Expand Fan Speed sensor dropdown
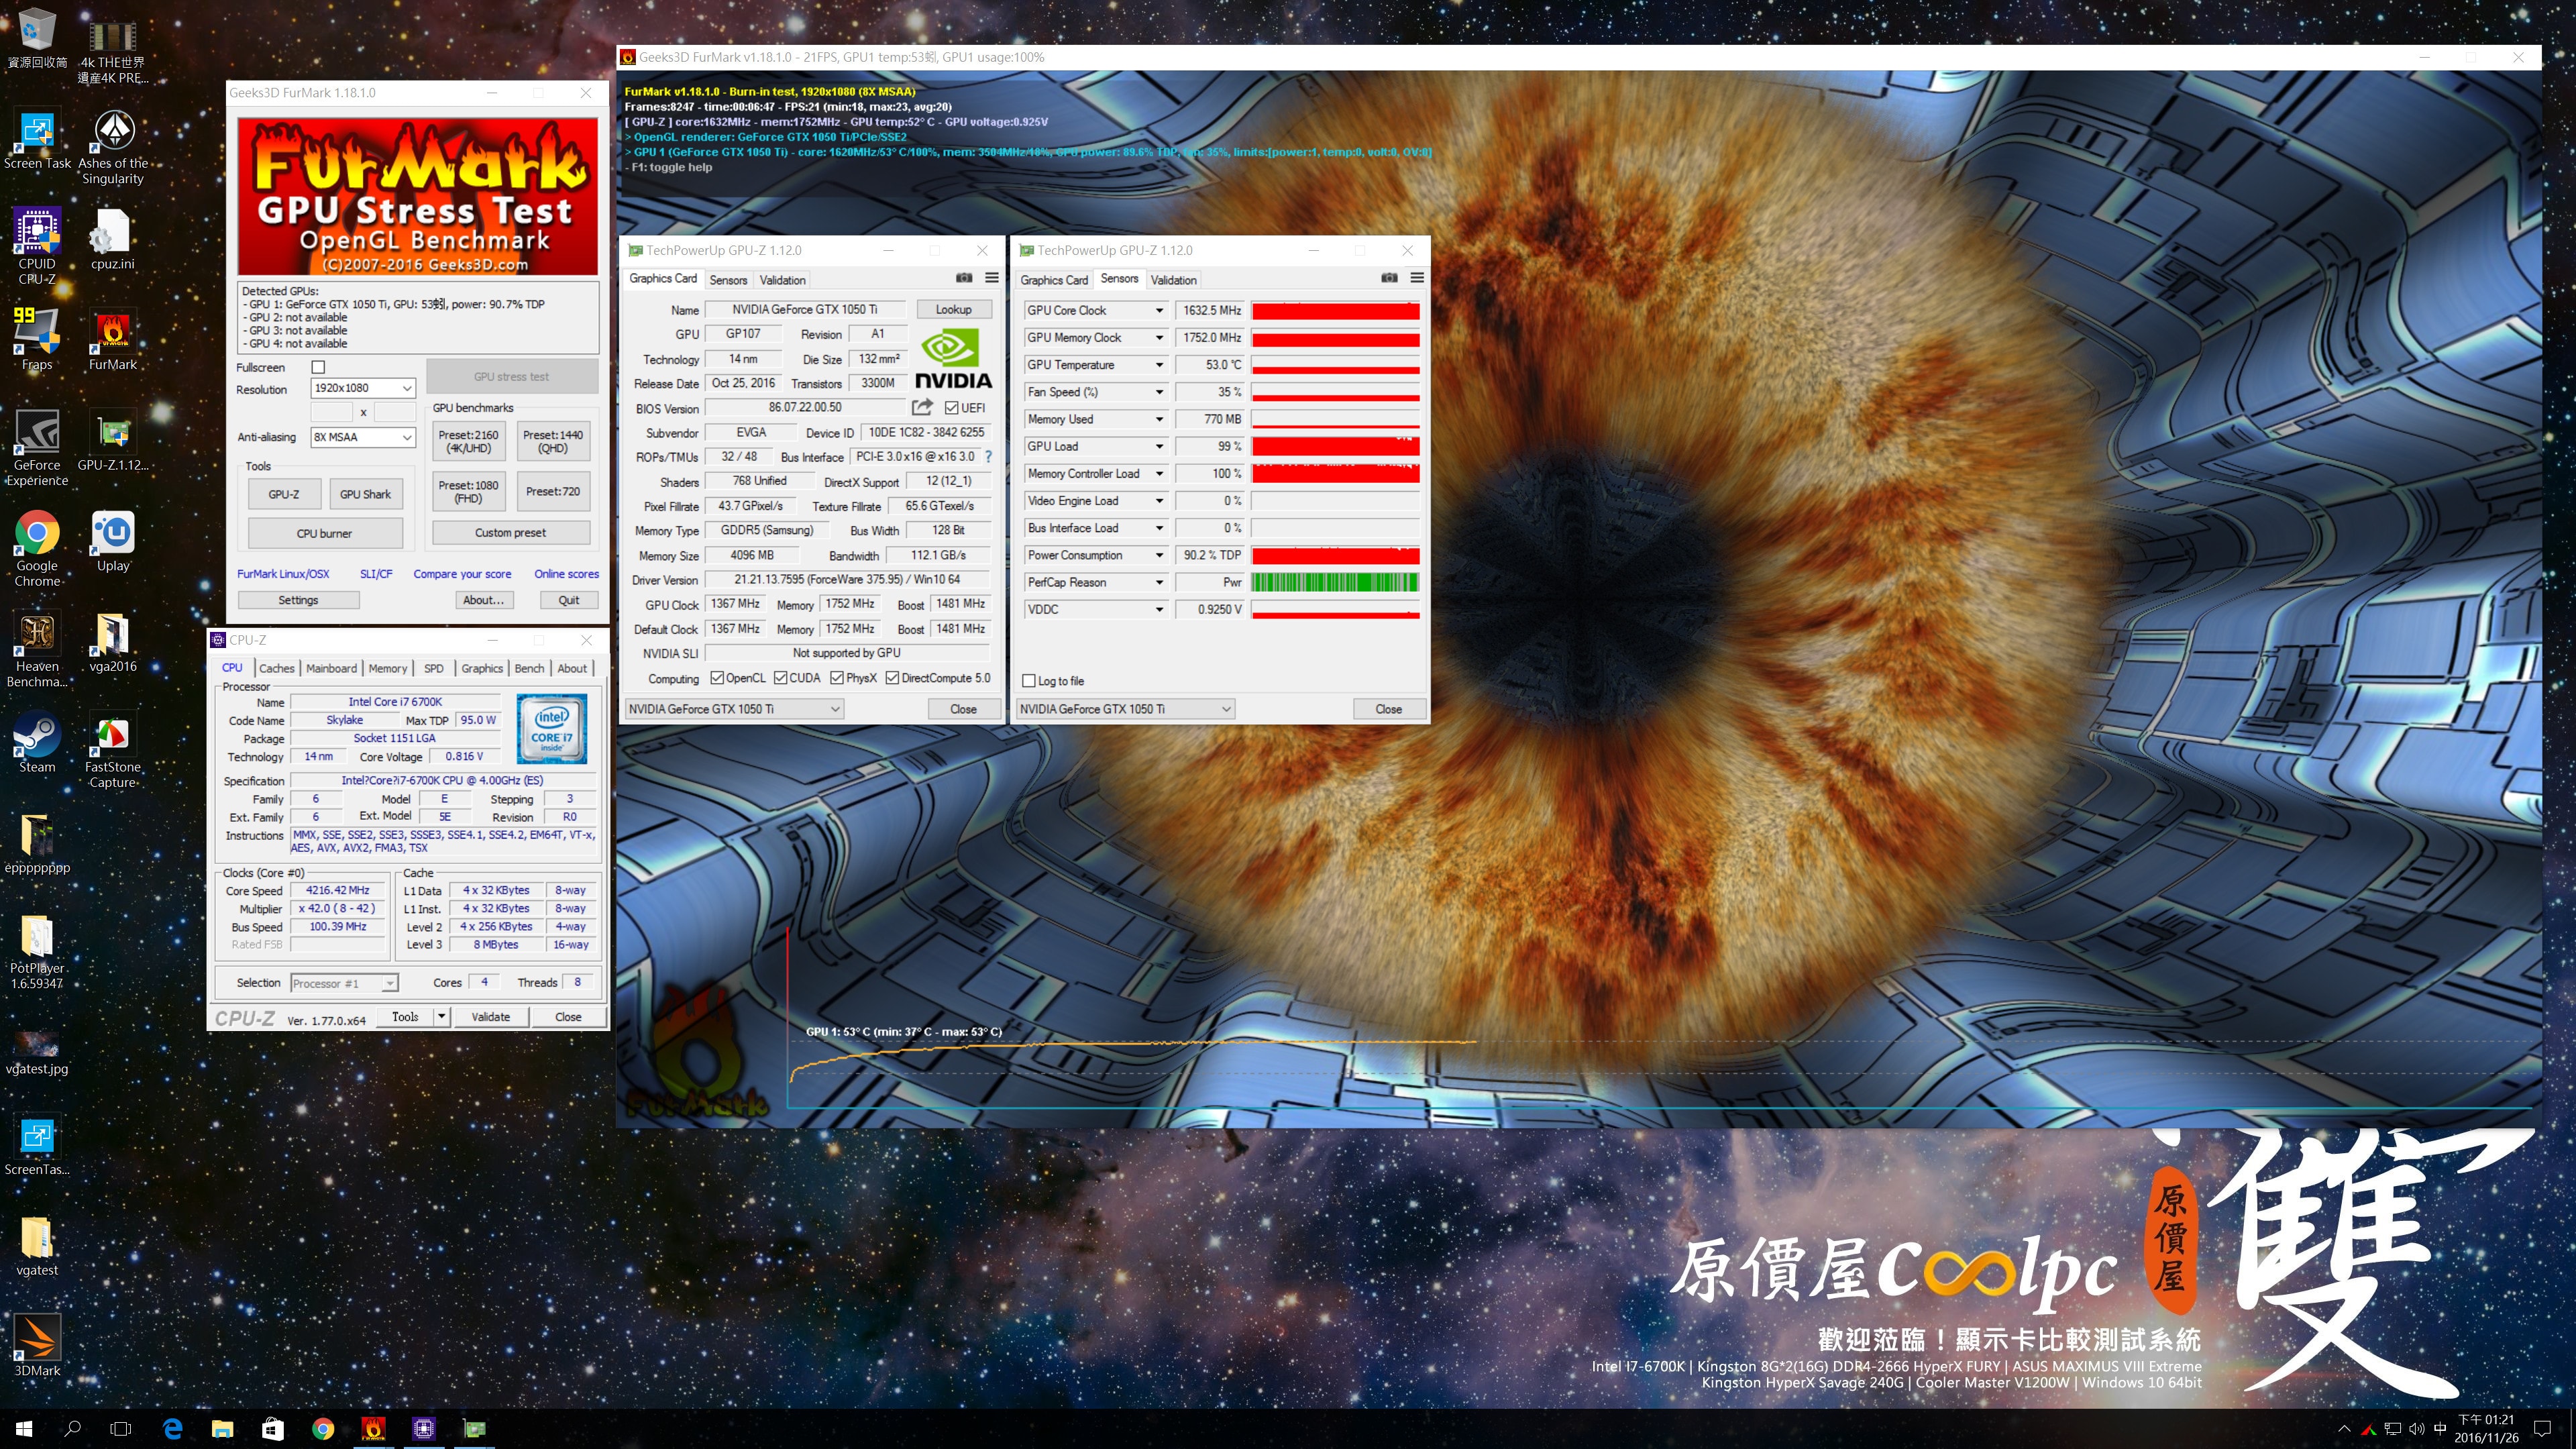Image resolution: width=2576 pixels, height=1449 pixels. tap(1159, 392)
